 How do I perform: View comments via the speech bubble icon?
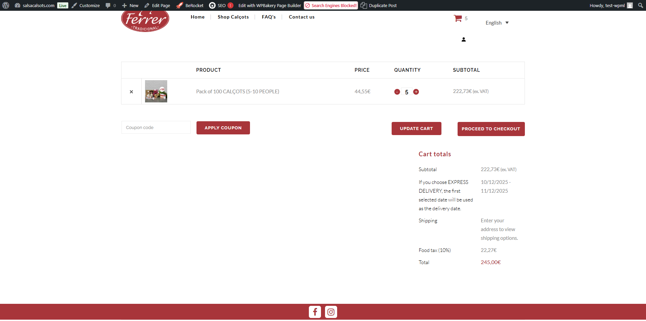tap(111, 5)
